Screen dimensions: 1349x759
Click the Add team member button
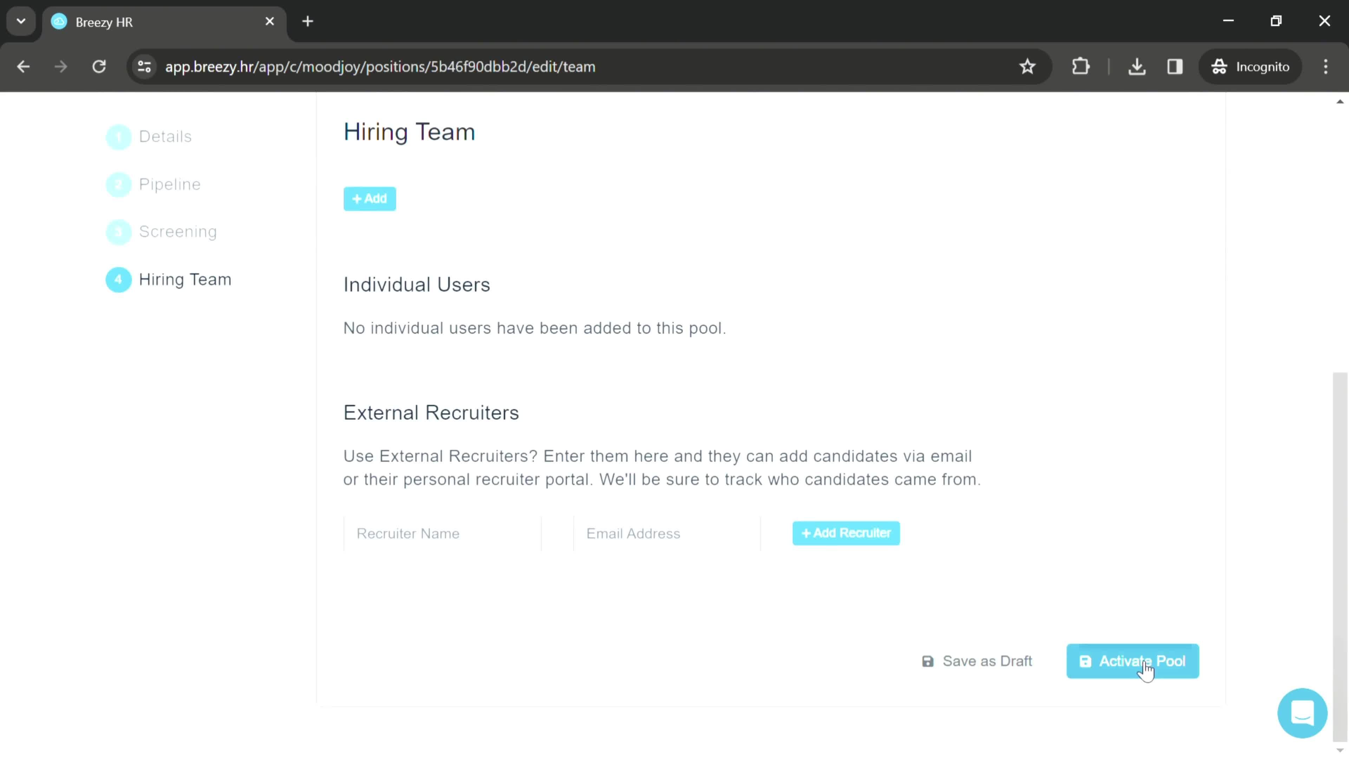click(x=370, y=197)
